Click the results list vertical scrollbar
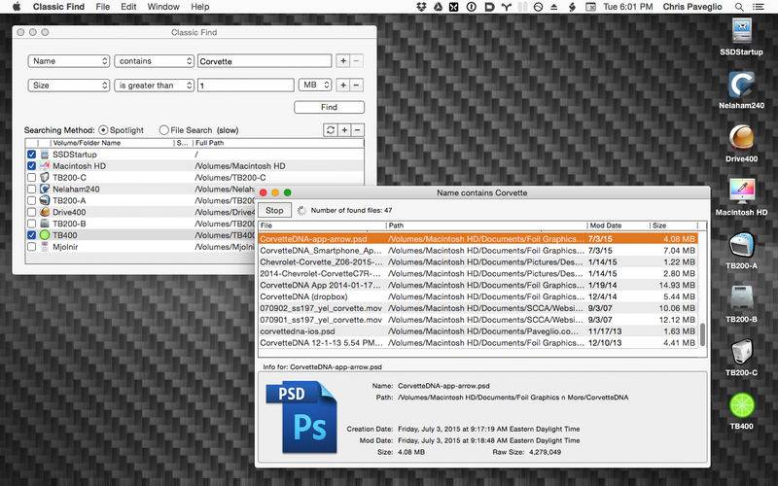Screen dimensions: 778x486 point(702,334)
